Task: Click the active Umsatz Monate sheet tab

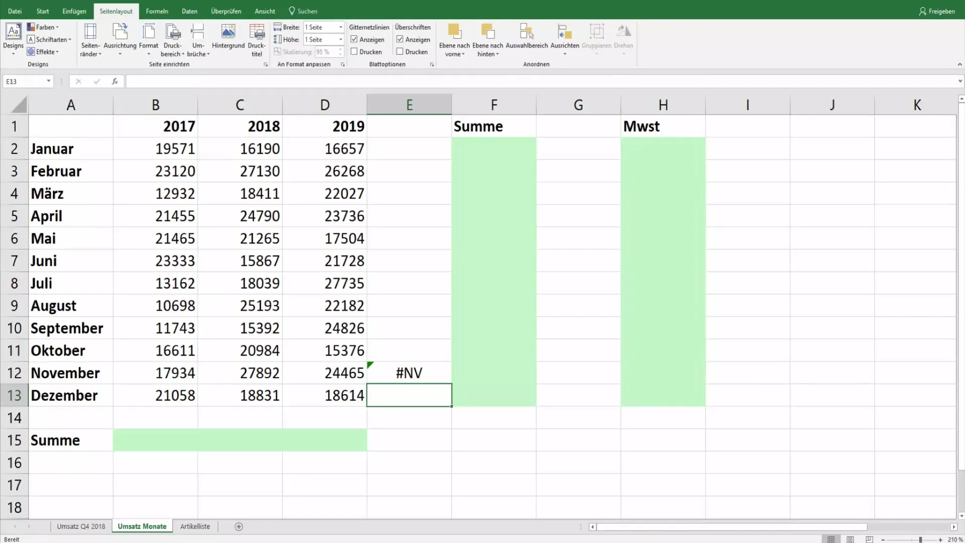Action: coord(142,526)
